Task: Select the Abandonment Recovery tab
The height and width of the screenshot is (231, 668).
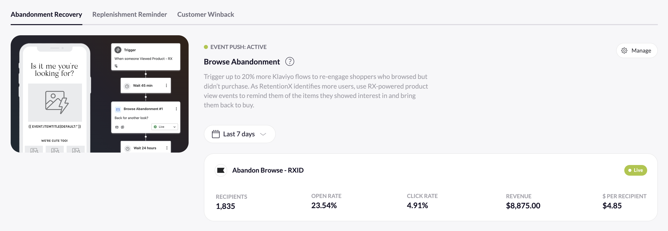Action: pos(47,14)
